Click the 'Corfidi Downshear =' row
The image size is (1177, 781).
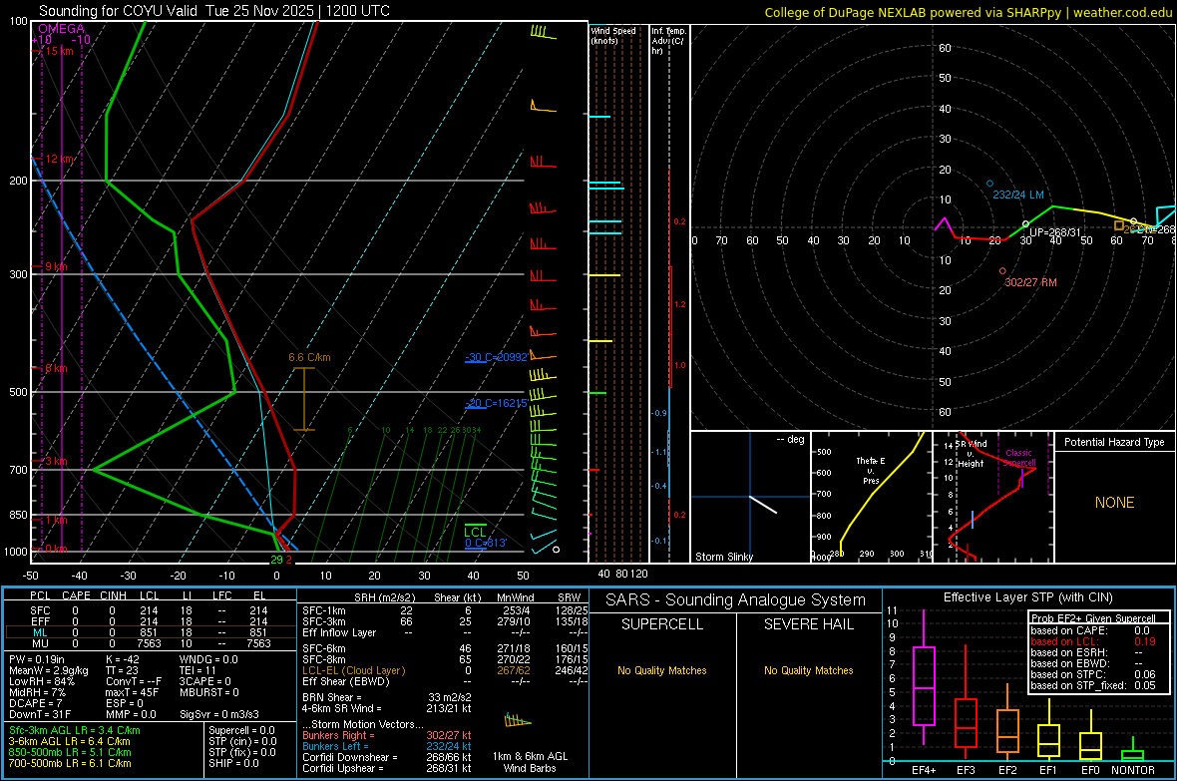coord(387,757)
